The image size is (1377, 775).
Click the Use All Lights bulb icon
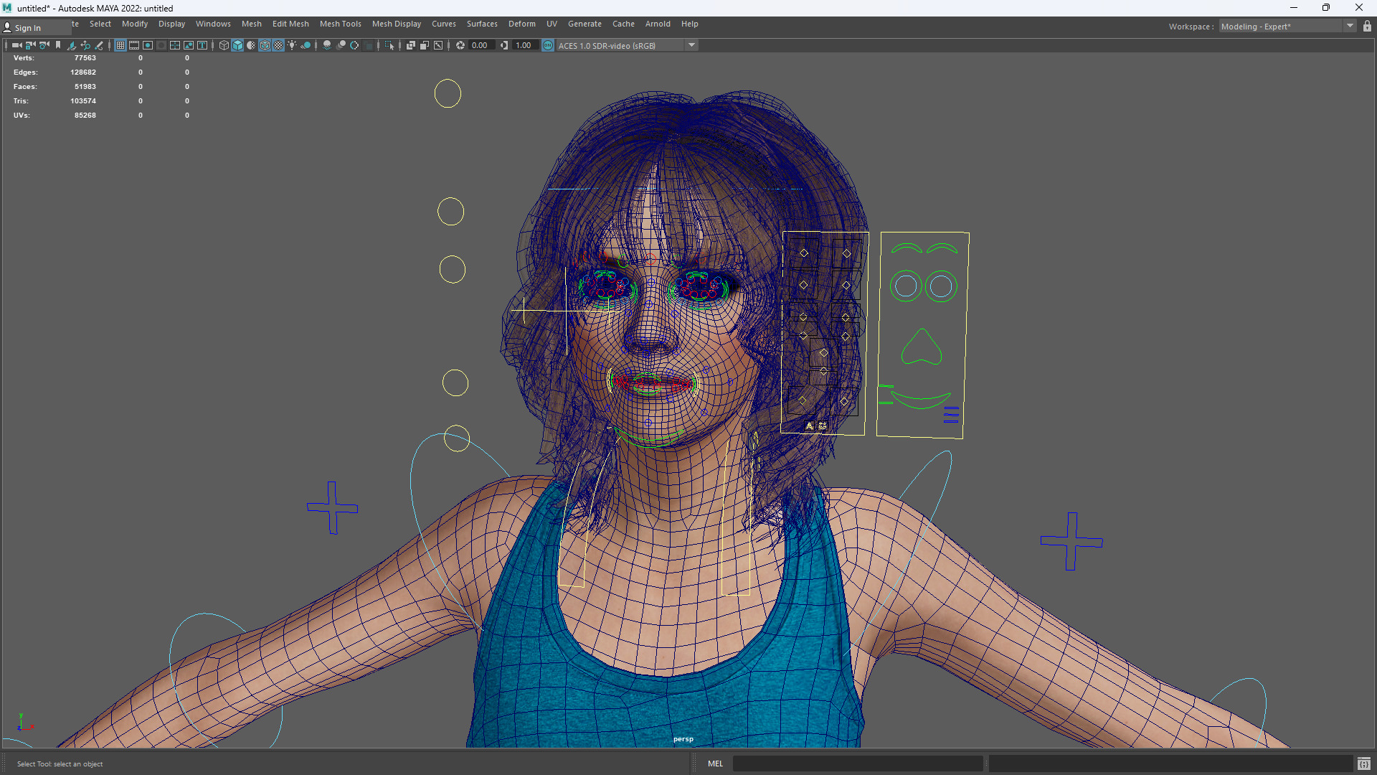click(292, 45)
